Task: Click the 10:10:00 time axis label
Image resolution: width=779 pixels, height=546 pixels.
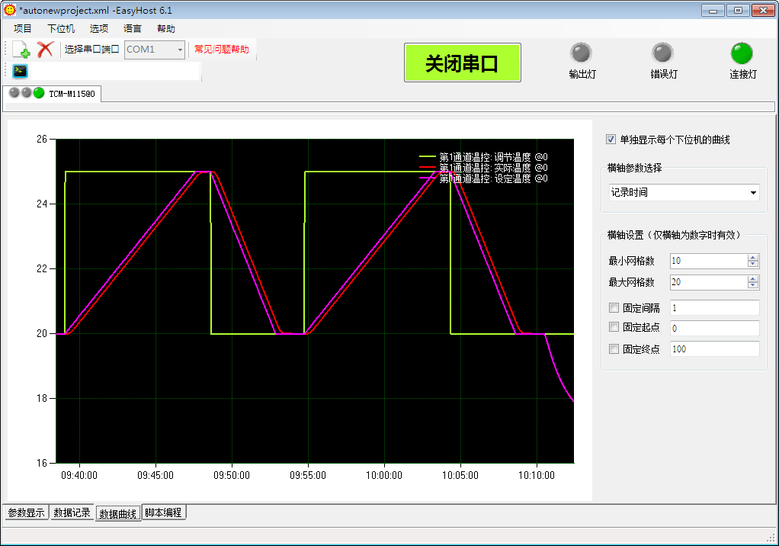Action: click(x=537, y=475)
